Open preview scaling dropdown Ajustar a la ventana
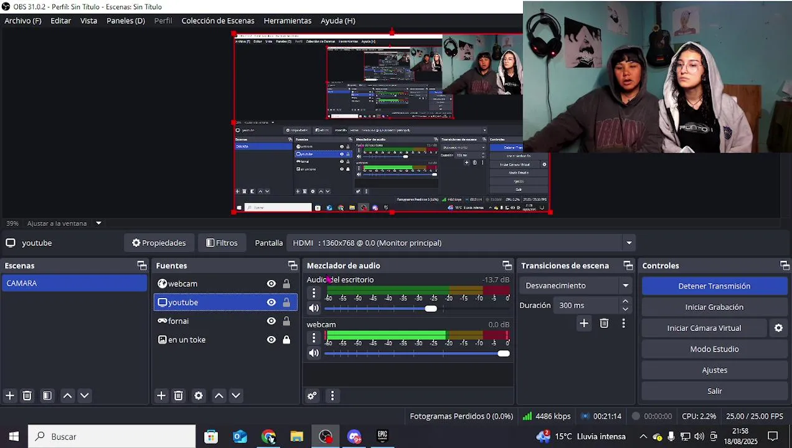 [x=98, y=223]
